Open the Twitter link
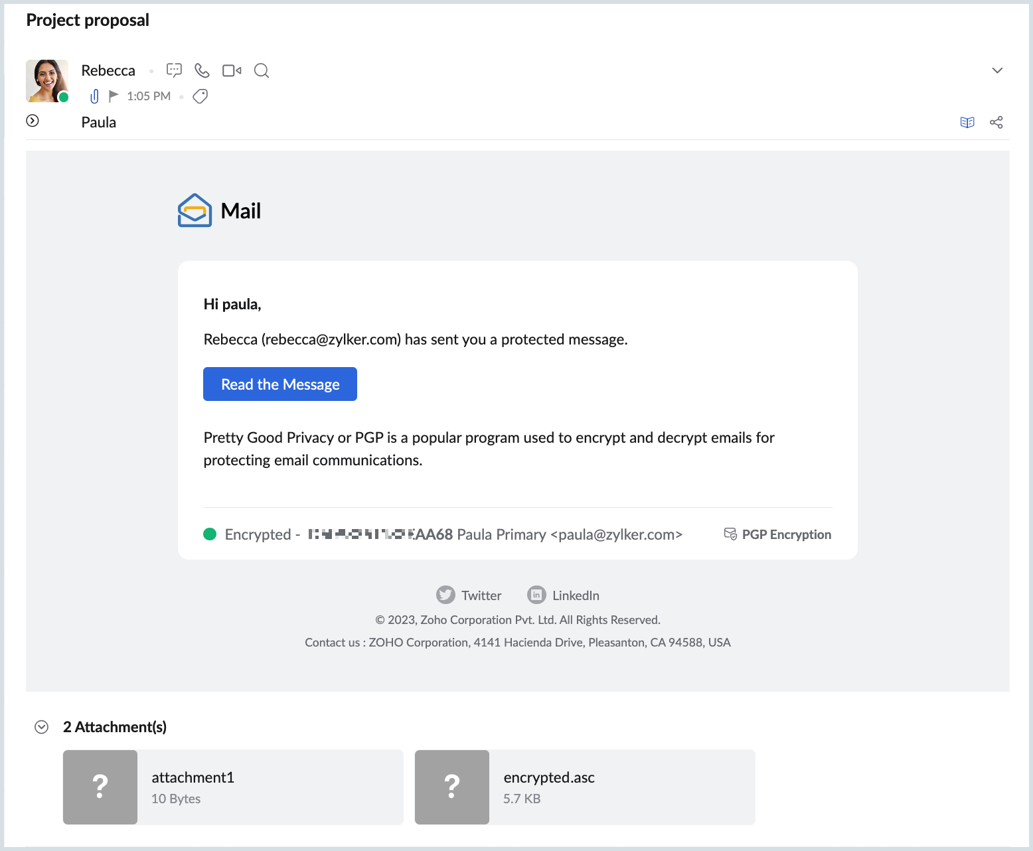The height and width of the screenshot is (851, 1033). pos(469,595)
